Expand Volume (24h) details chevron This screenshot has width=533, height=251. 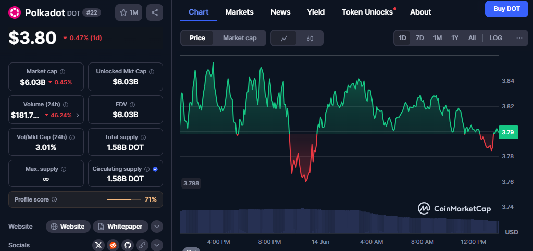pos(78,115)
